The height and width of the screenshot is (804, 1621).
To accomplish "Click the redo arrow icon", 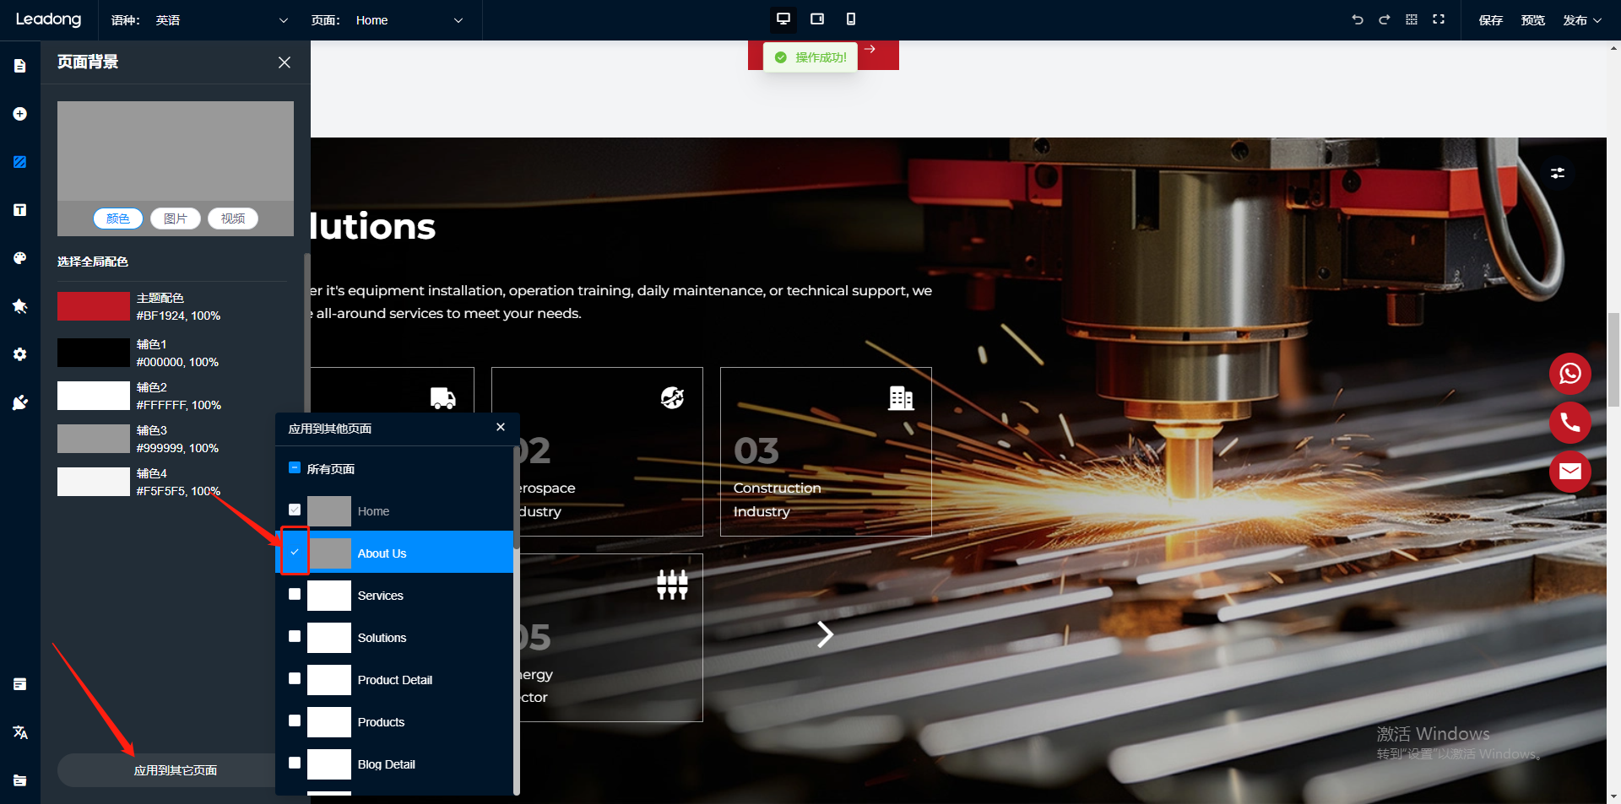I will pos(1385,19).
